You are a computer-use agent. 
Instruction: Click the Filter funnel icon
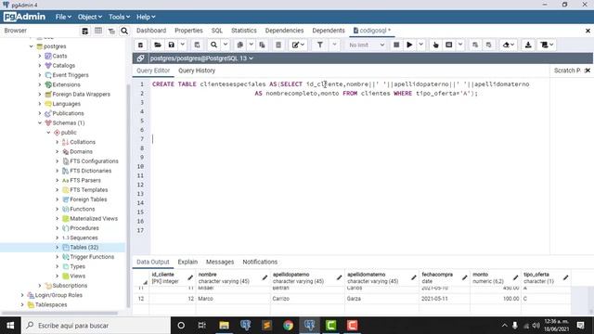click(x=320, y=45)
